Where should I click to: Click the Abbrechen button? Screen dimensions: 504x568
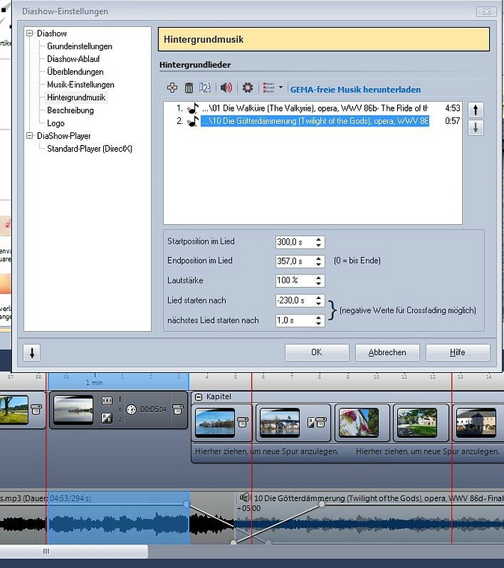[x=387, y=352]
